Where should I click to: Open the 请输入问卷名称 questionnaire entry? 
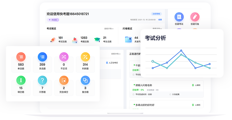pos(166,89)
